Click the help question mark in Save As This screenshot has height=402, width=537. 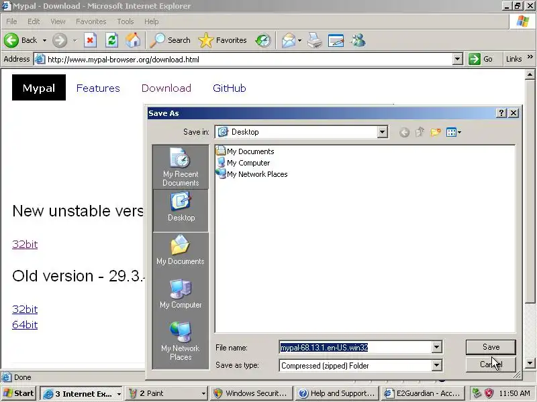pos(501,113)
